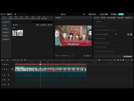Screen dimensions: 134x101
Task: Open the aspect ratio button in player
Action: tap(87, 56)
